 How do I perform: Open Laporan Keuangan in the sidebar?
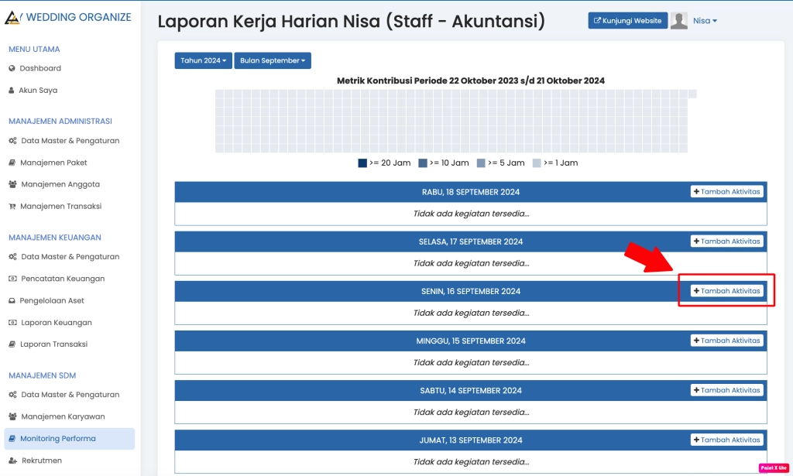[57, 323]
